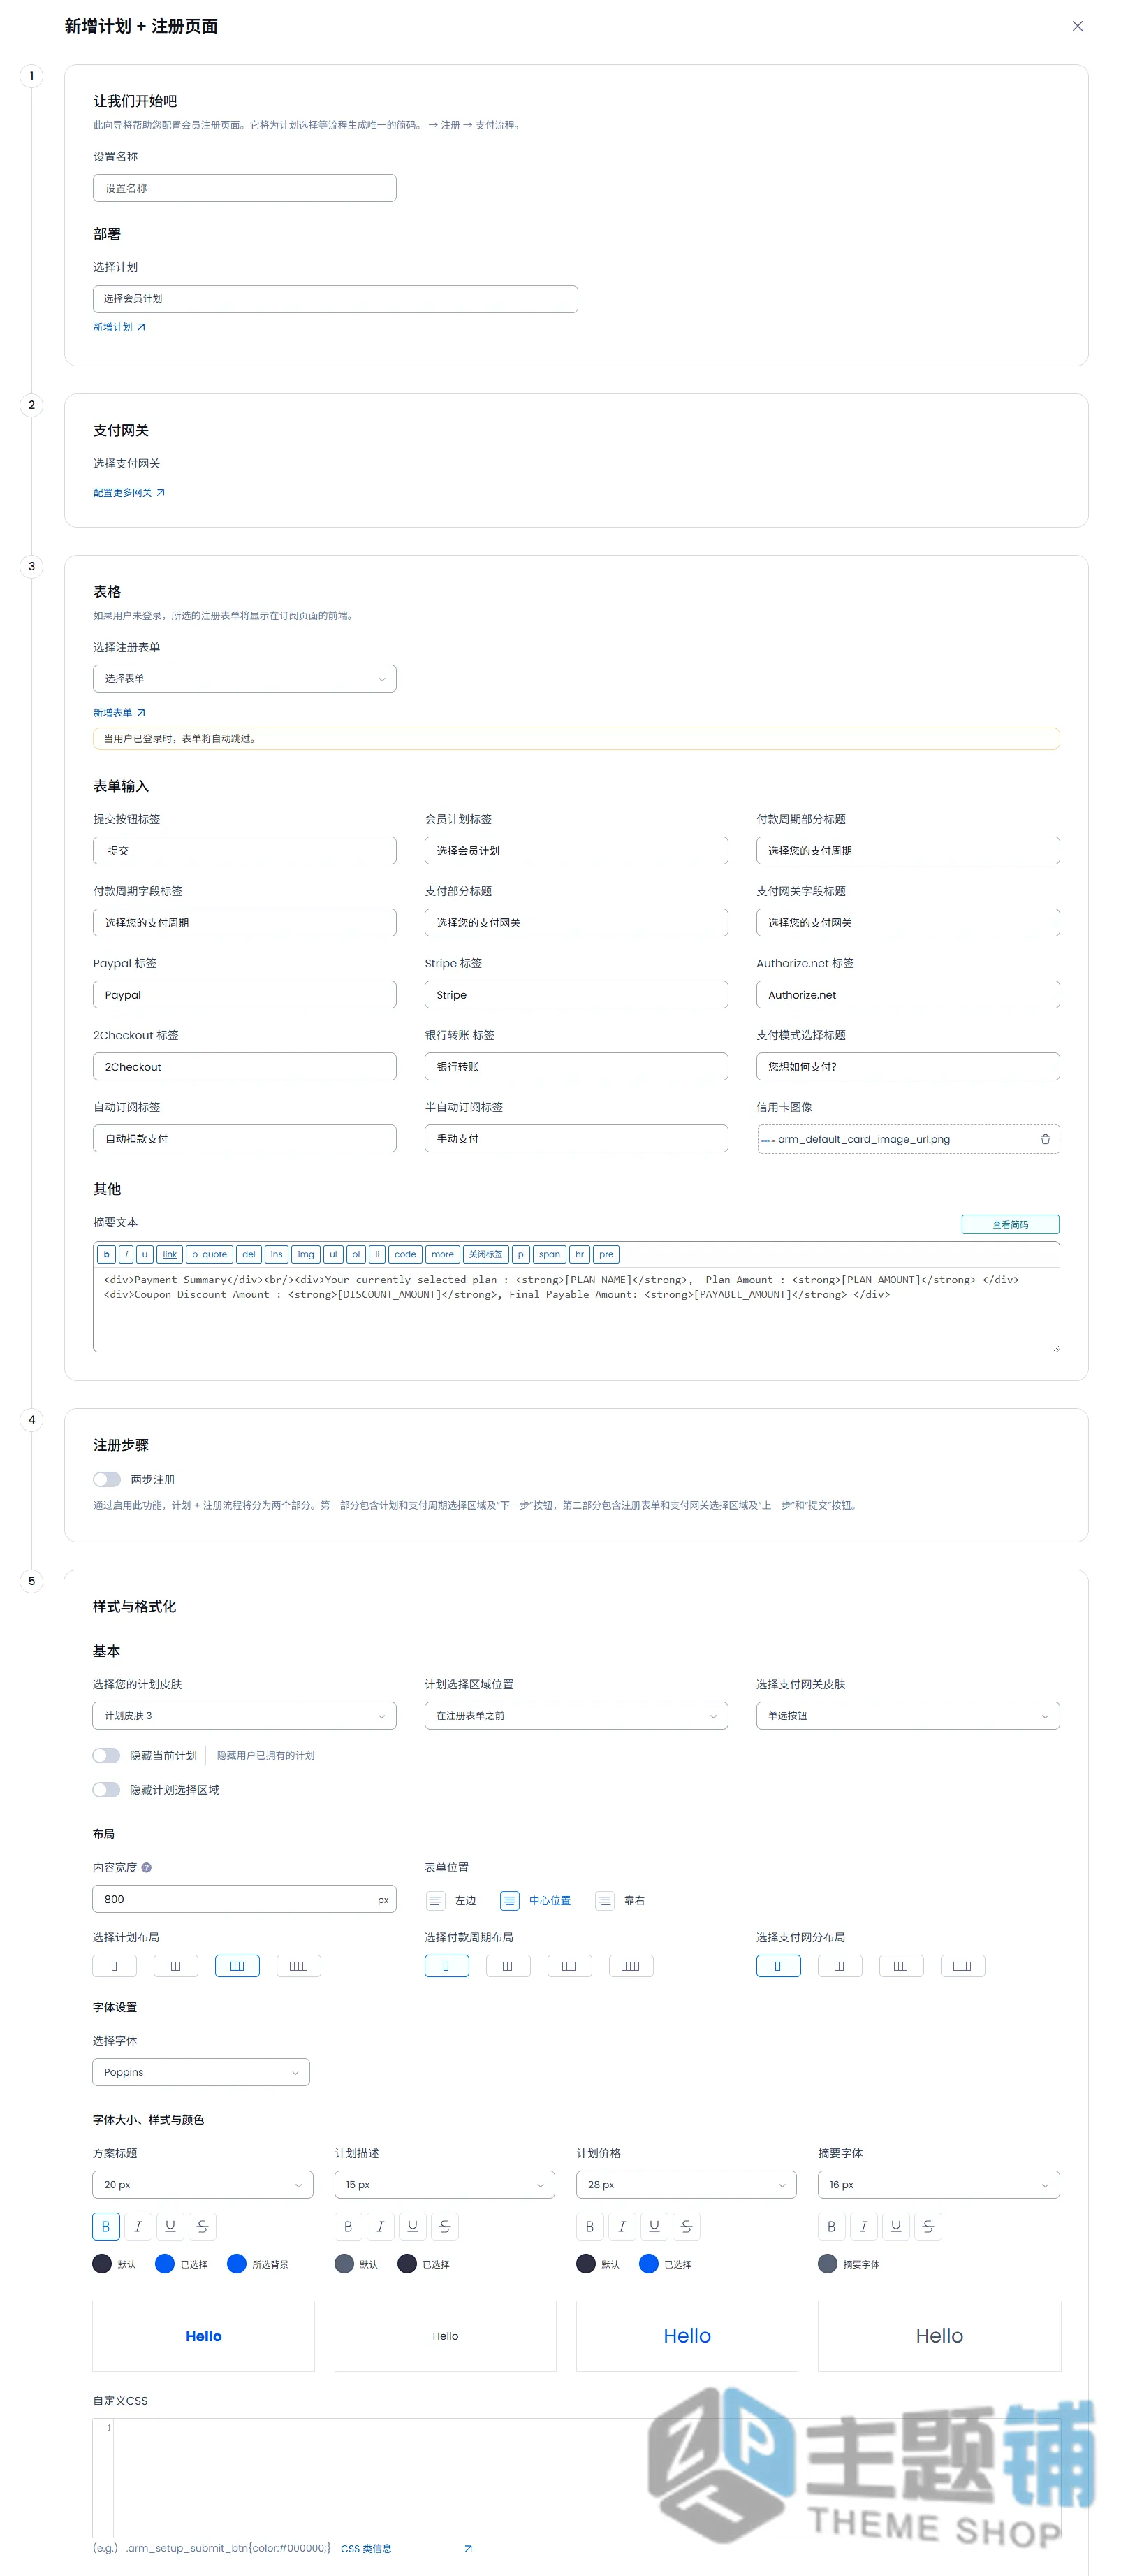
Task: Open the 新增表单 link
Action: click(x=119, y=713)
